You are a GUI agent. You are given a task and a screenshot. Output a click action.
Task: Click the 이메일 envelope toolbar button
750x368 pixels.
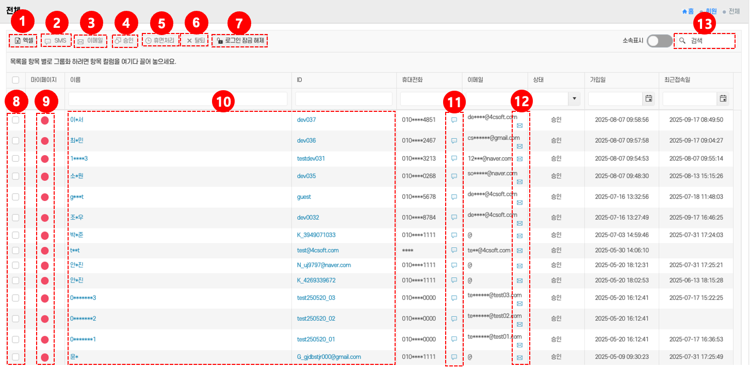click(91, 40)
